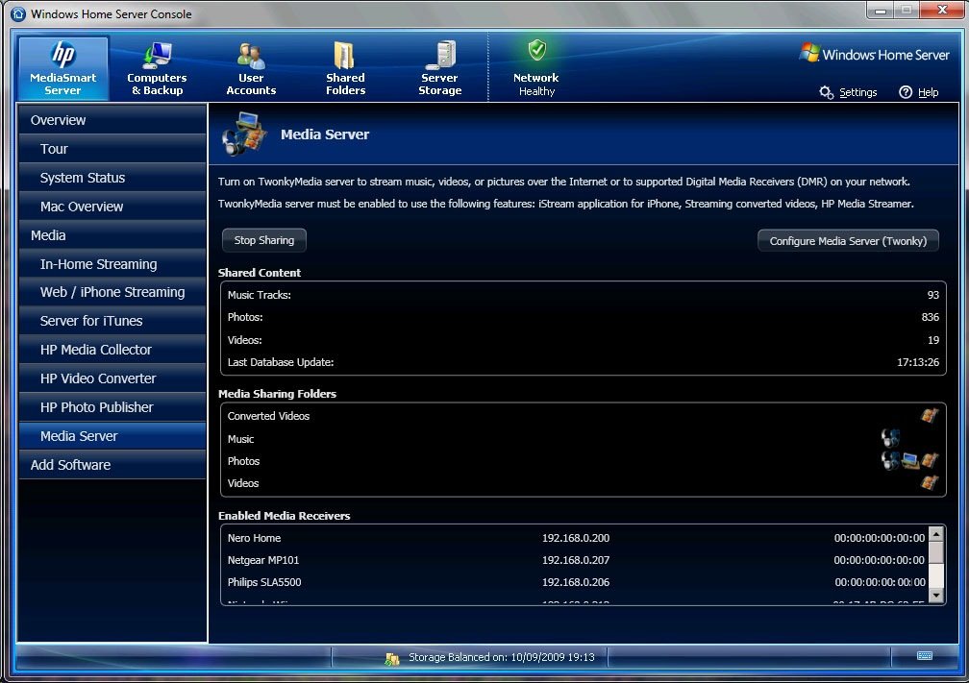Click the Media Server header icon
969x683 pixels.
(x=244, y=134)
